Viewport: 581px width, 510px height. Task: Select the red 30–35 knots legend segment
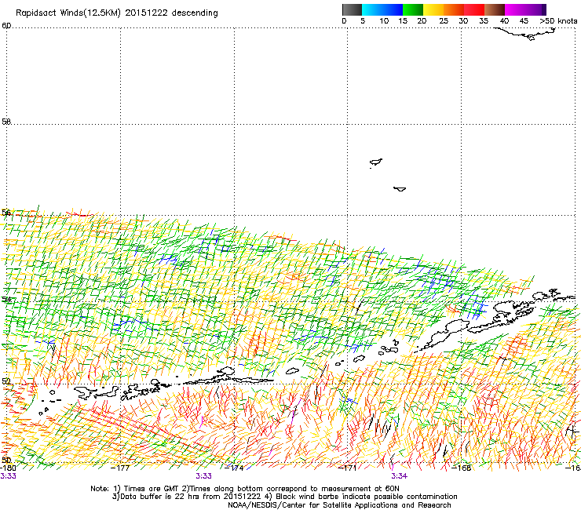click(x=474, y=9)
